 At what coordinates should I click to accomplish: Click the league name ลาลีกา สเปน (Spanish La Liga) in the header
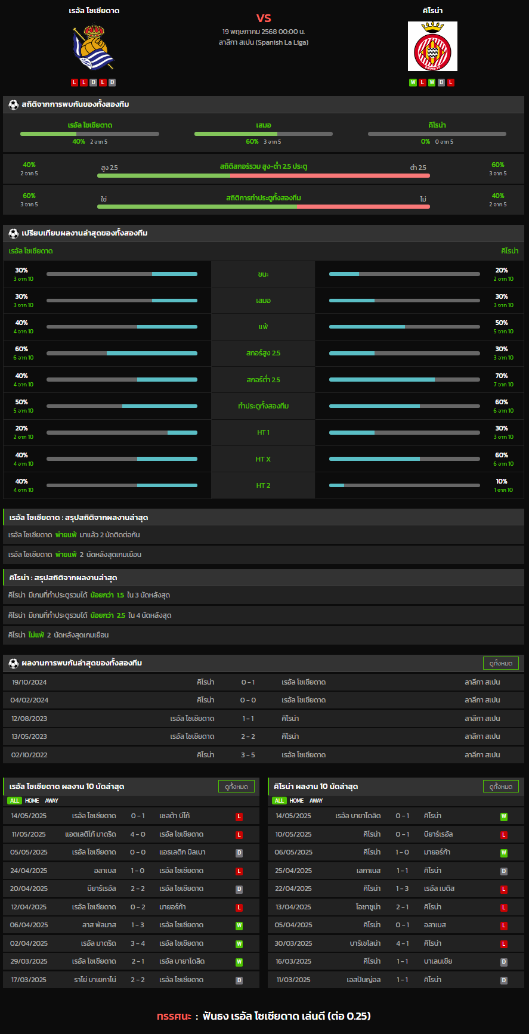pos(264,42)
